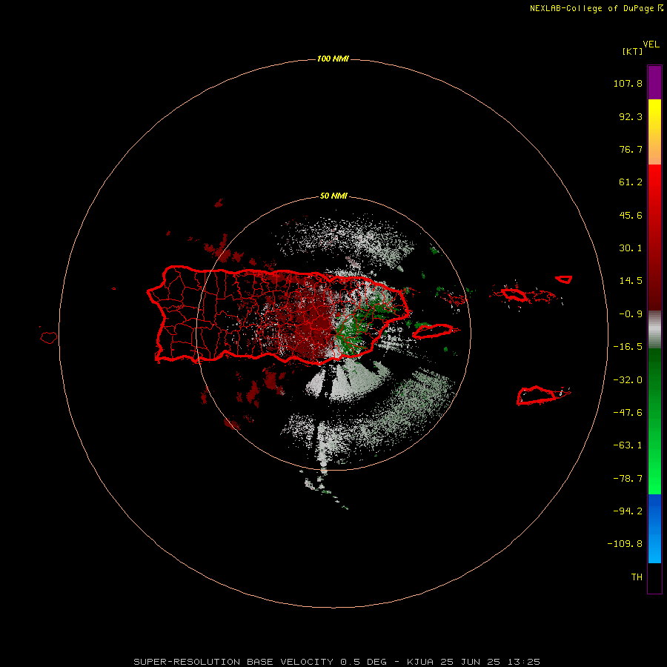This screenshot has width=667, height=667.
Task: Click the 76.7 velocity scale value
Action: [631, 149]
